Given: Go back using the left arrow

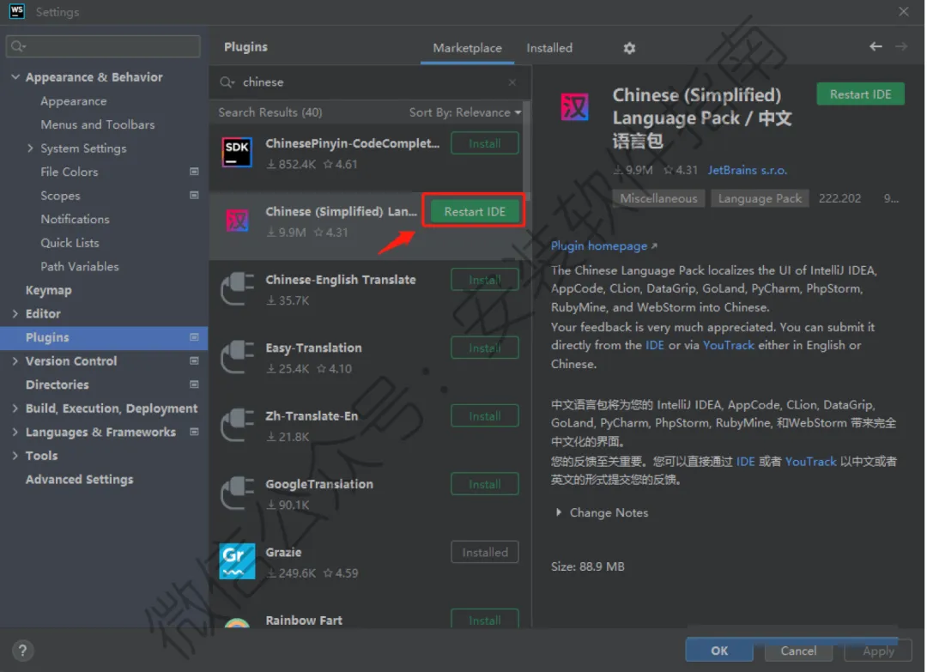Looking at the screenshot, I should coord(875,46).
